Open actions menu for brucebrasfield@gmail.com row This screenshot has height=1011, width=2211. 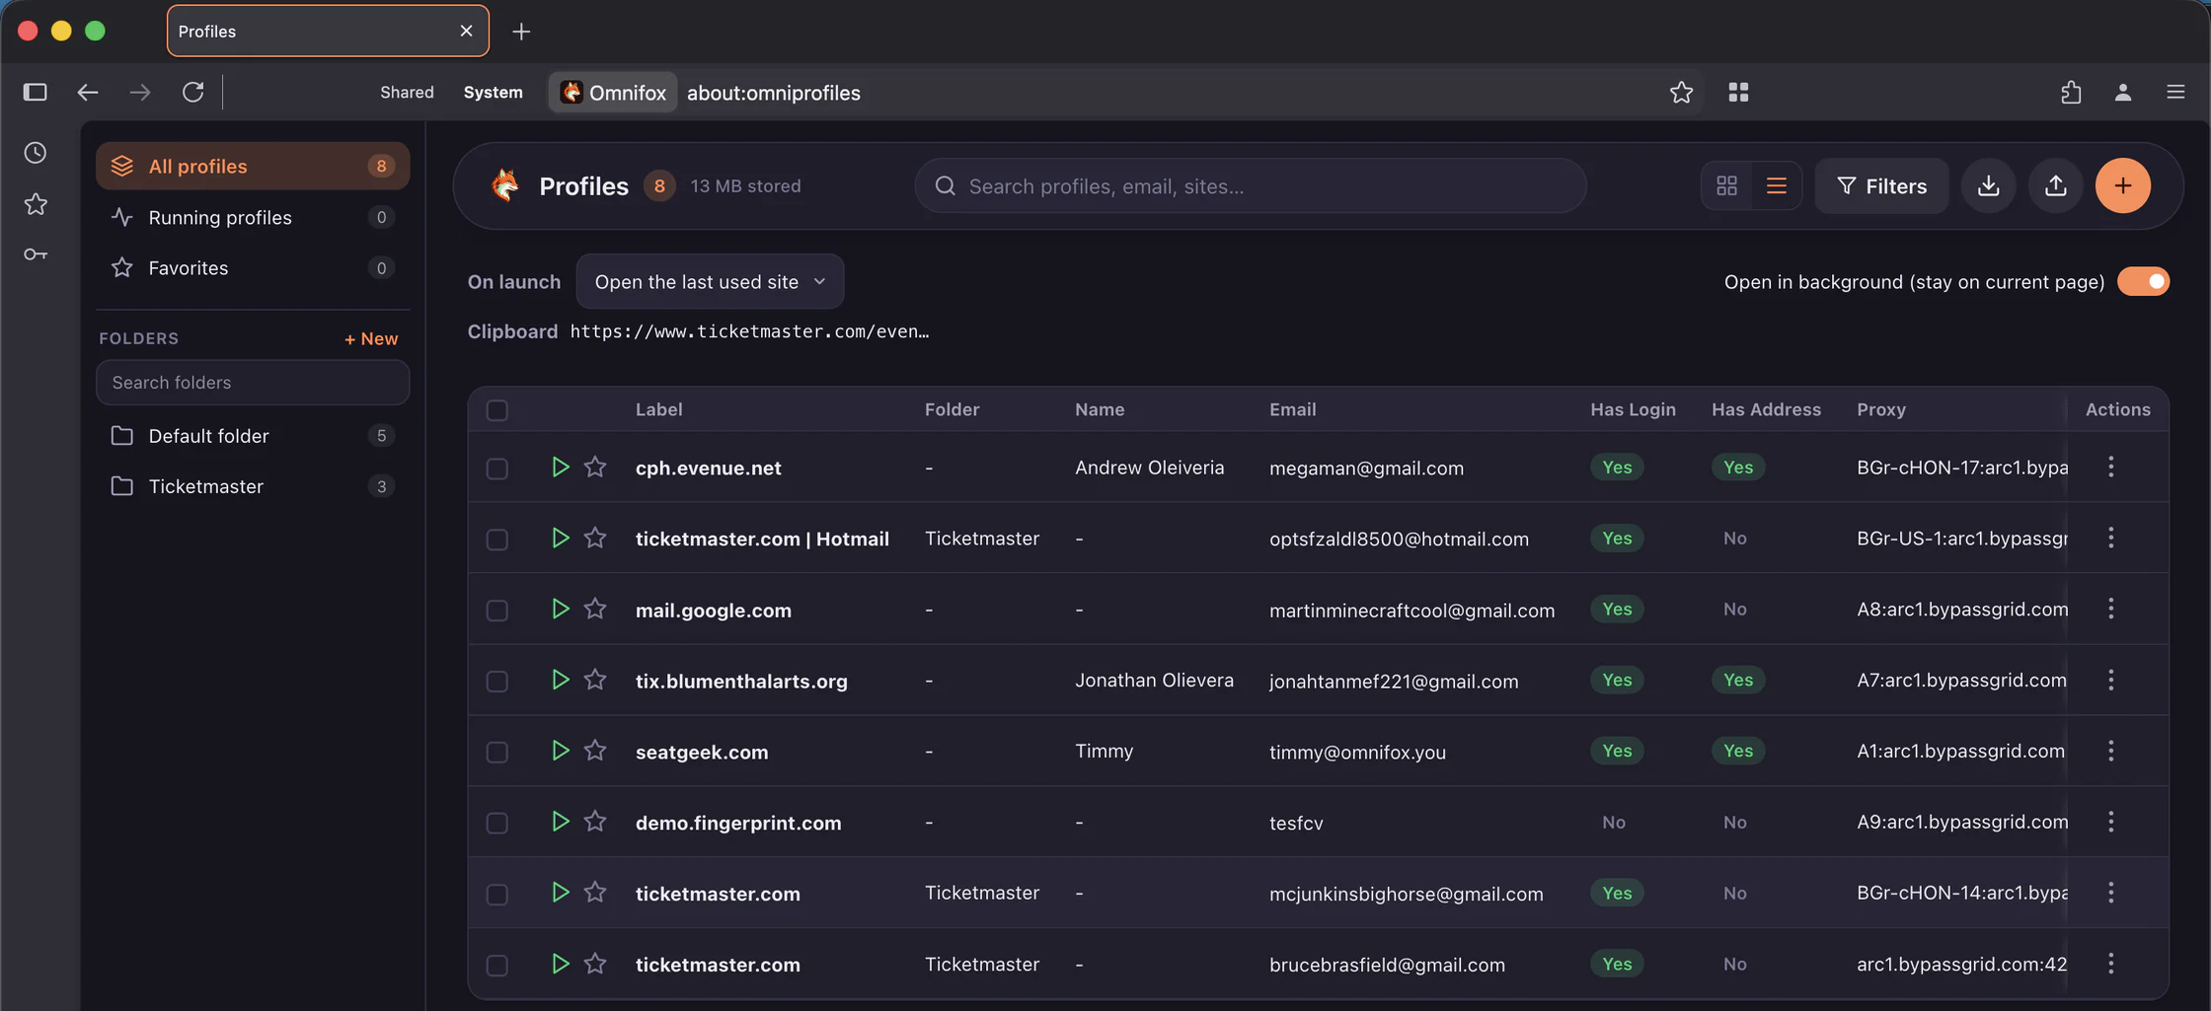pos(2110,964)
